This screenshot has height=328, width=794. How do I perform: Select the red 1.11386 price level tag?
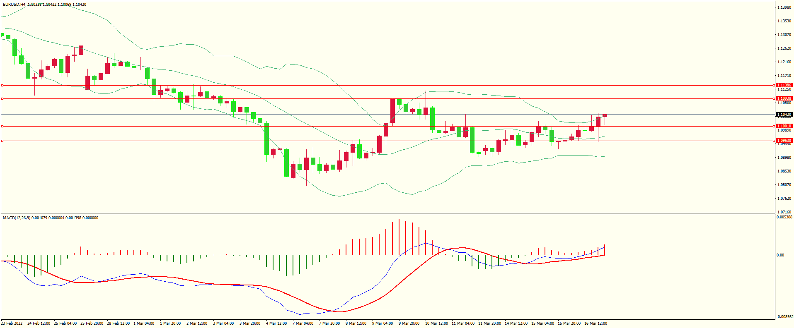(x=784, y=85)
